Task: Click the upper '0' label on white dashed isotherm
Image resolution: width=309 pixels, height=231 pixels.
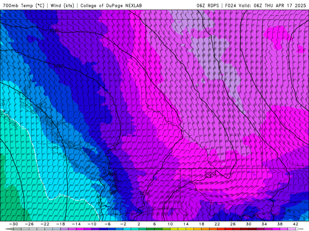Action: tap(23, 128)
